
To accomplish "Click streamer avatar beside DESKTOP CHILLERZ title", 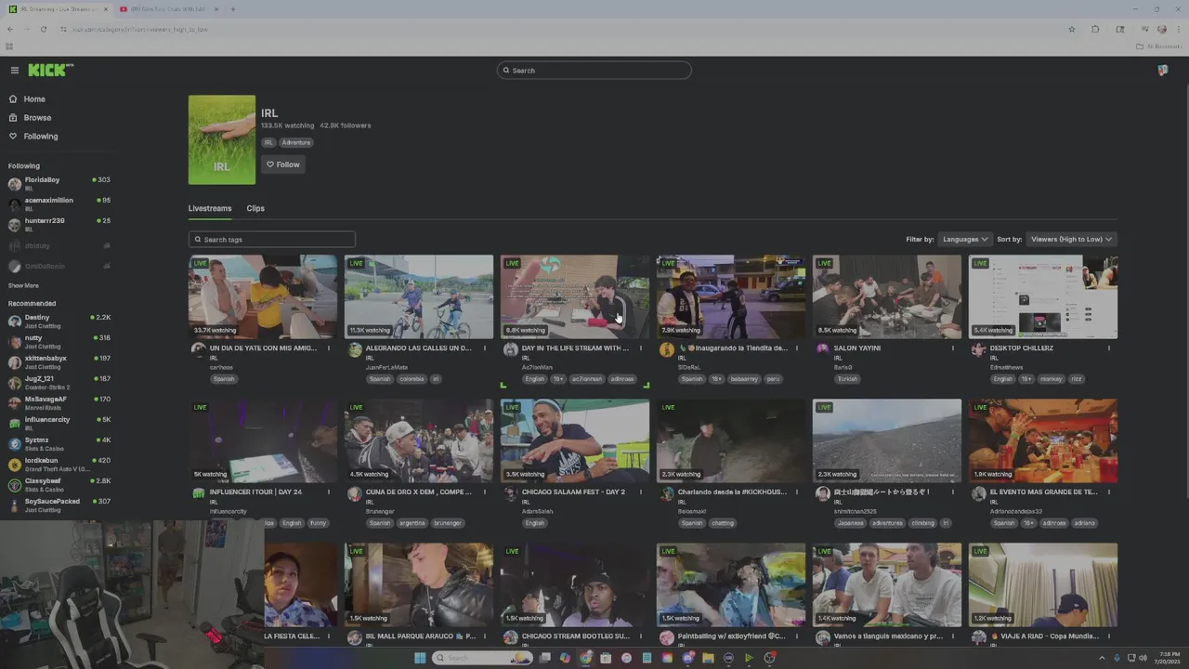I will tap(978, 349).
